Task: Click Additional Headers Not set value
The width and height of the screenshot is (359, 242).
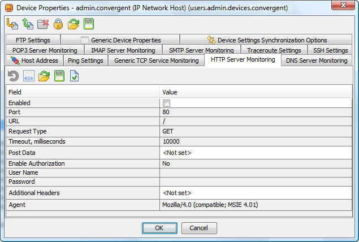Action: [x=256, y=193]
